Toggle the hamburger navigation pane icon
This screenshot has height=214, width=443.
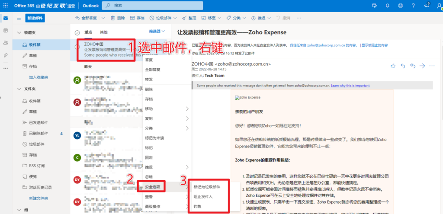(19, 18)
